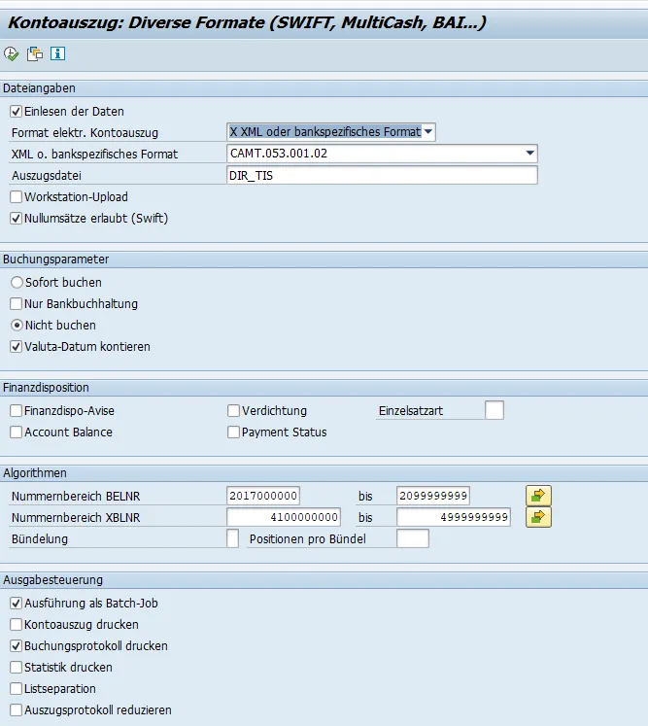Click the Execute icon in the toolbar
This screenshot has height=726, width=648.
[12, 54]
